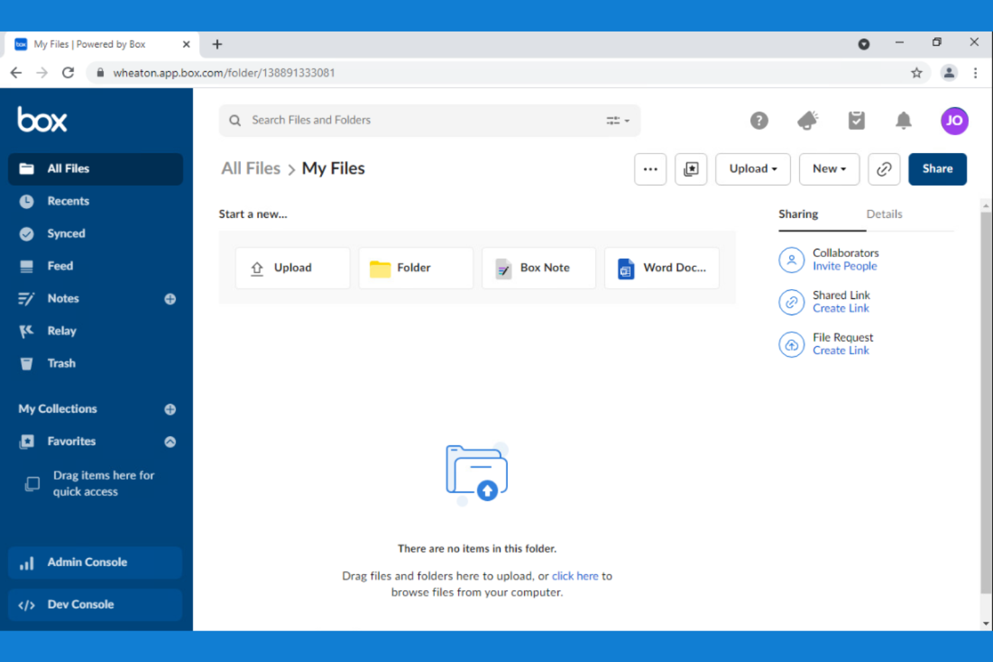Viewport: 993px width, 662px height.
Task: Open Box Relay
Action: pos(61,330)
